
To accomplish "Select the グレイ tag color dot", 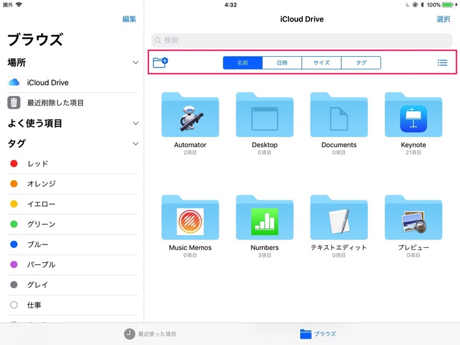I will 14,284.
